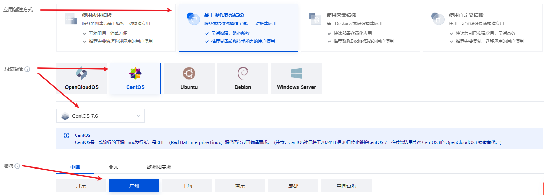This screenshot has width=544, height=195.
Task: Pick the Ubuntu system image
Action: tap(189, 79)
